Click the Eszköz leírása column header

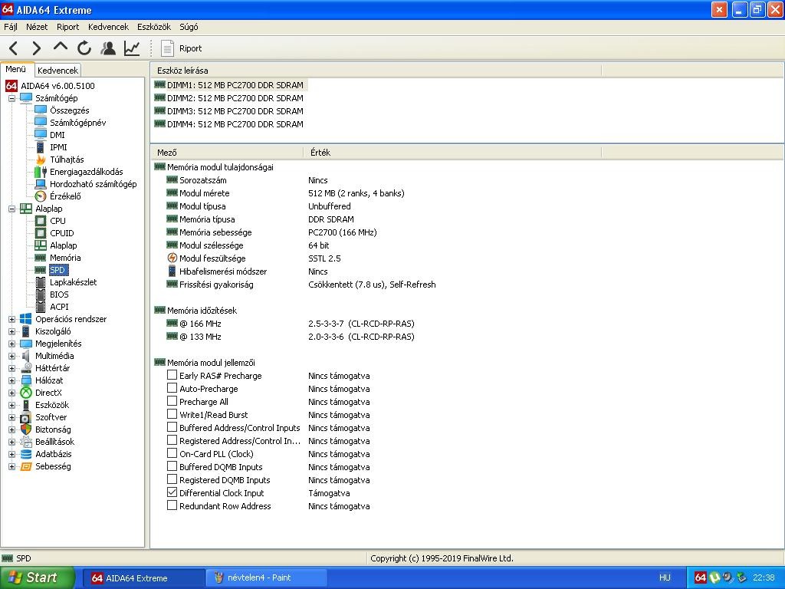[x=376, y=71]
